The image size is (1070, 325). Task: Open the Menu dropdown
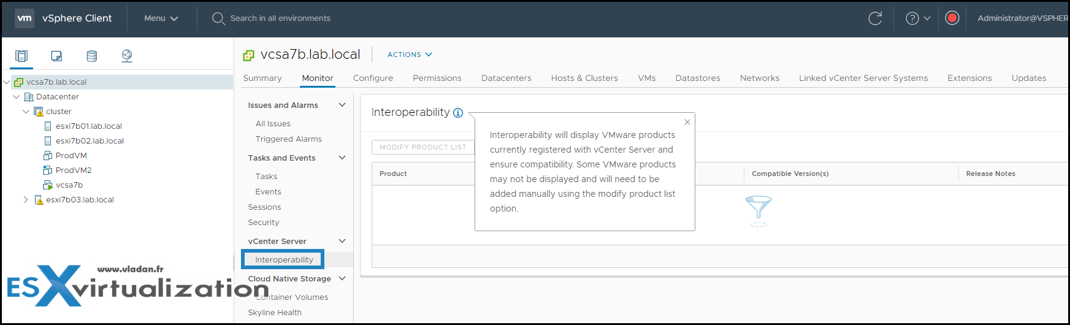[x=161, y=18]
